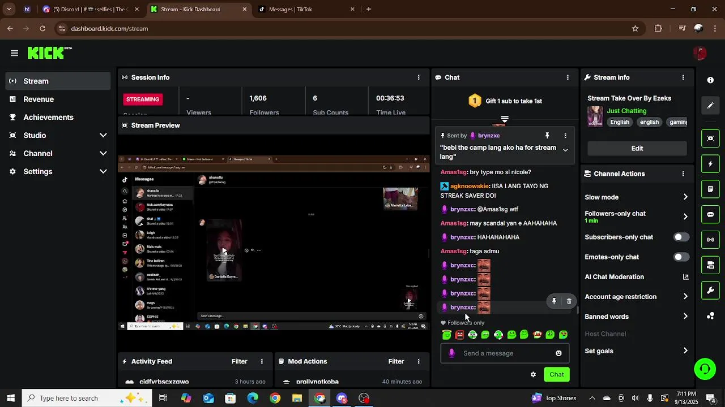Click the bookmark star in the address bar
The image size is (725, 407).
(x=635, y=28)
